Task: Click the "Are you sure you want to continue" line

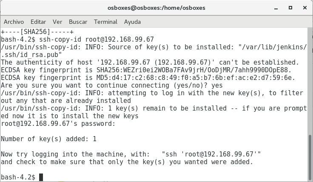Action: point(111,85)
